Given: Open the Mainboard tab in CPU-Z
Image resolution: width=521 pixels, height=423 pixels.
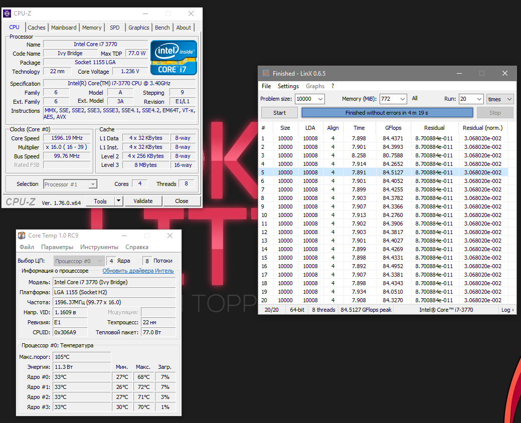Looking at the screenshot, I should tap(64, 28).
